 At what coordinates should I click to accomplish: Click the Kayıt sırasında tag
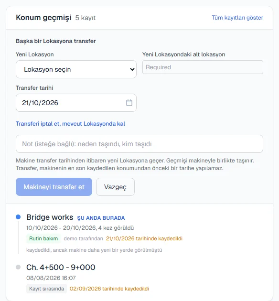(x=46, y=289)
